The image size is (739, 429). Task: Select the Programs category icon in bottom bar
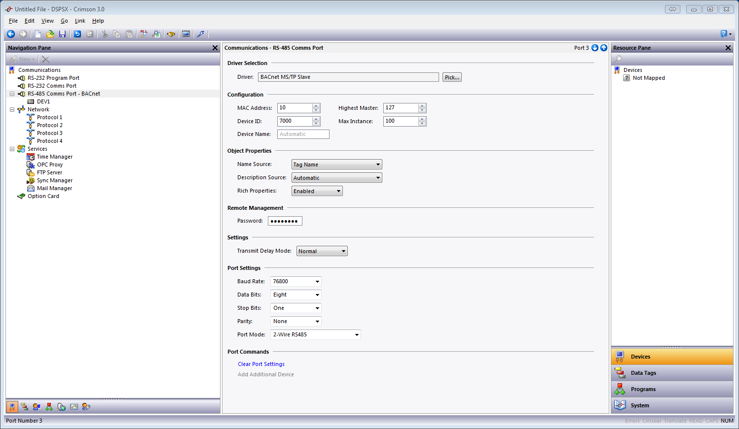click(x=49, y=407)
